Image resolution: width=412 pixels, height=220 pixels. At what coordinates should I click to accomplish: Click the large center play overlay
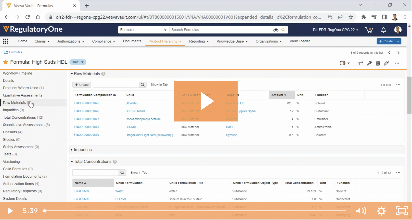[x=206, y=101]
